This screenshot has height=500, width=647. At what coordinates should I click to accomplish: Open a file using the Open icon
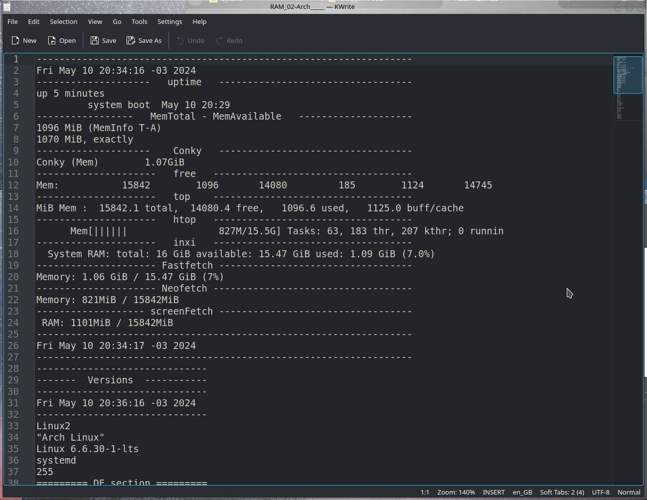click(x=52, y=40)
